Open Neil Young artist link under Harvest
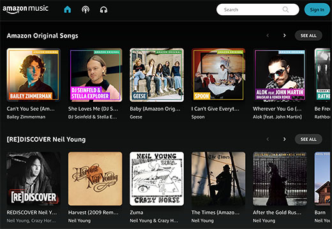Image resolution: width=332 pixels, height=229 pixels. pyautogui.click(x=79, y=221)
